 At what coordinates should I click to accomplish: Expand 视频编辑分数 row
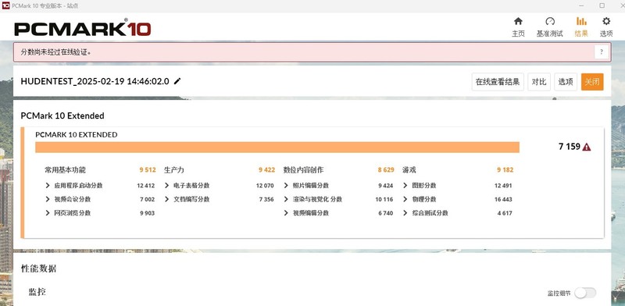[x=286, y=213]
